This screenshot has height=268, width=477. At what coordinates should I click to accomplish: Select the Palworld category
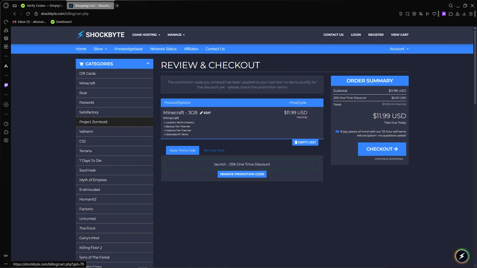tap(114, 103)
